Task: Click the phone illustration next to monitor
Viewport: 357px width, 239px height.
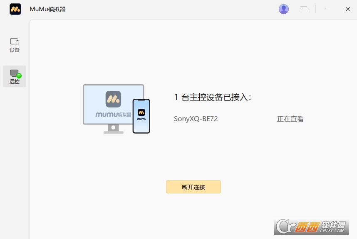Action: point(141,116)
